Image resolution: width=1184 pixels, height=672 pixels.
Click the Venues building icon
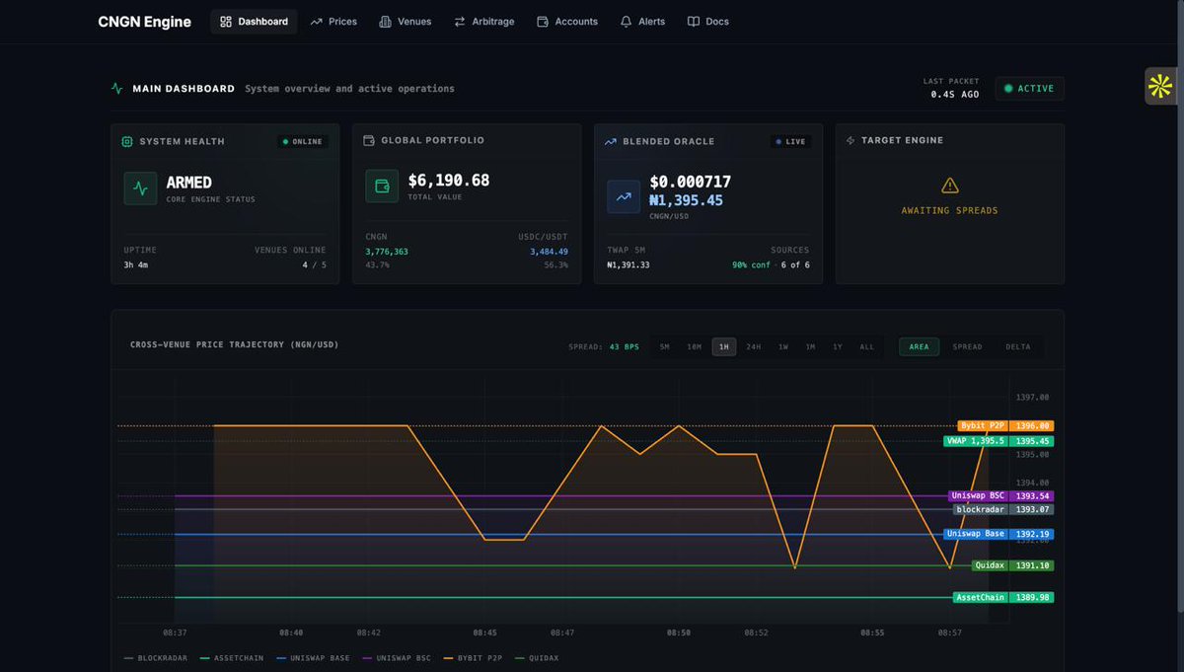click(386, 22)
